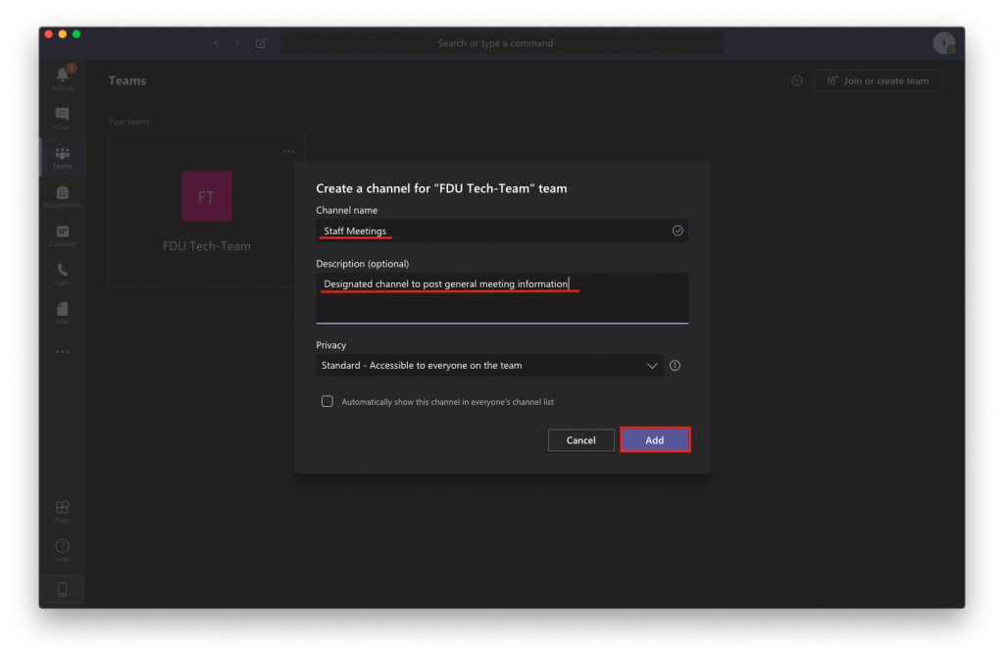The height and width of the screenshot is (660, 1004).
Task: Open the Activity bell in sidebar
Action: click(62, 78)
